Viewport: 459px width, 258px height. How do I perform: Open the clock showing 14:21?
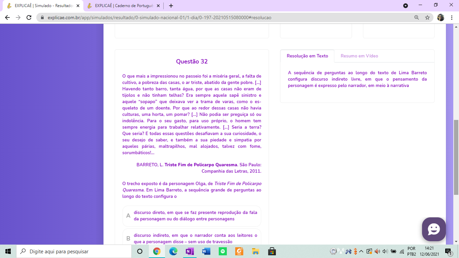(x=429, y=251)
